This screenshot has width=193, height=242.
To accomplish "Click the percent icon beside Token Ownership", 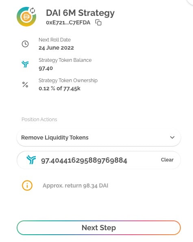I will 25,85.
